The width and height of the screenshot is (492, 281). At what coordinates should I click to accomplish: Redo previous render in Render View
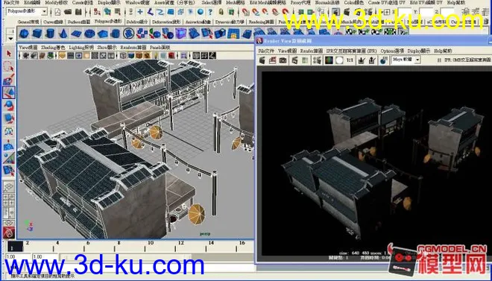point(262,60)
